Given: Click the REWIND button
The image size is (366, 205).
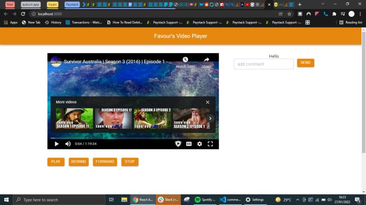Looking at the screenshot, I should coord(79,162).
